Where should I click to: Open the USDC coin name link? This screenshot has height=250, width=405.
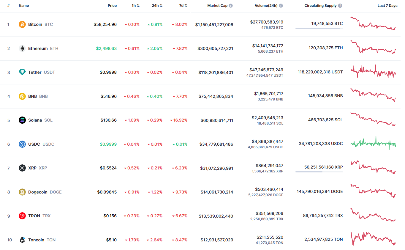point(34,144)
